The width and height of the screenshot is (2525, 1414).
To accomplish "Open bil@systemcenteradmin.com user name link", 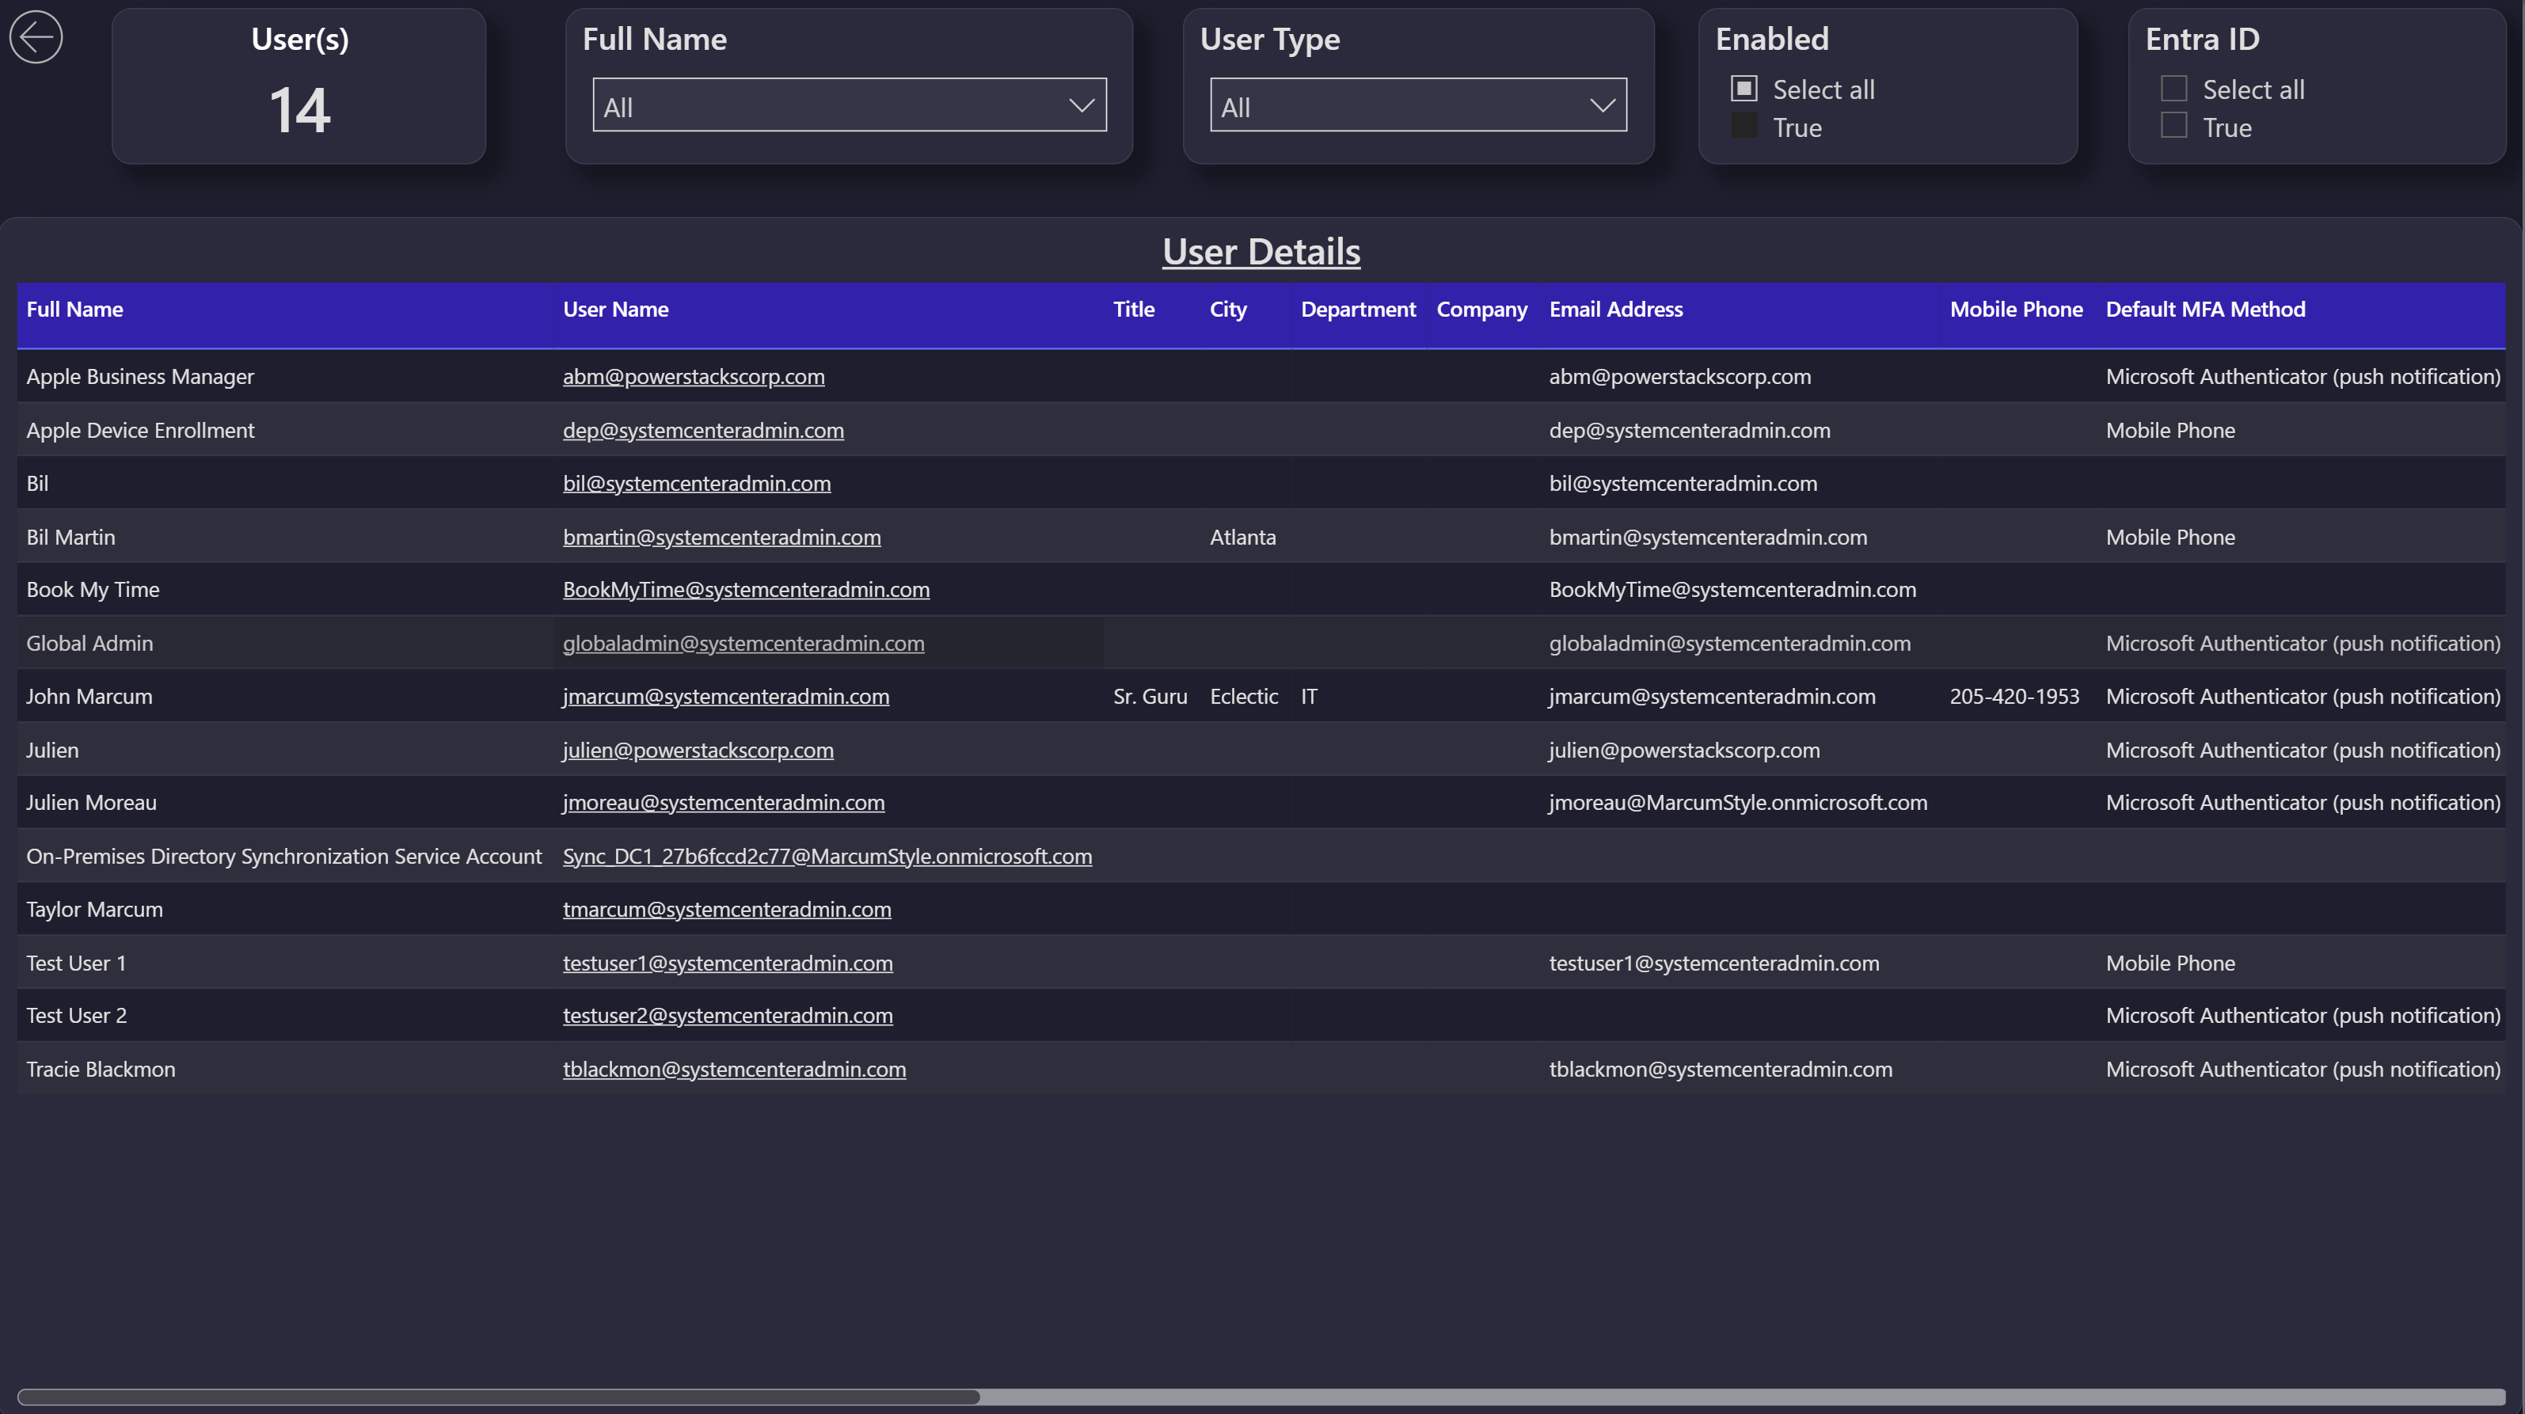I will click(x=696, y=483).
